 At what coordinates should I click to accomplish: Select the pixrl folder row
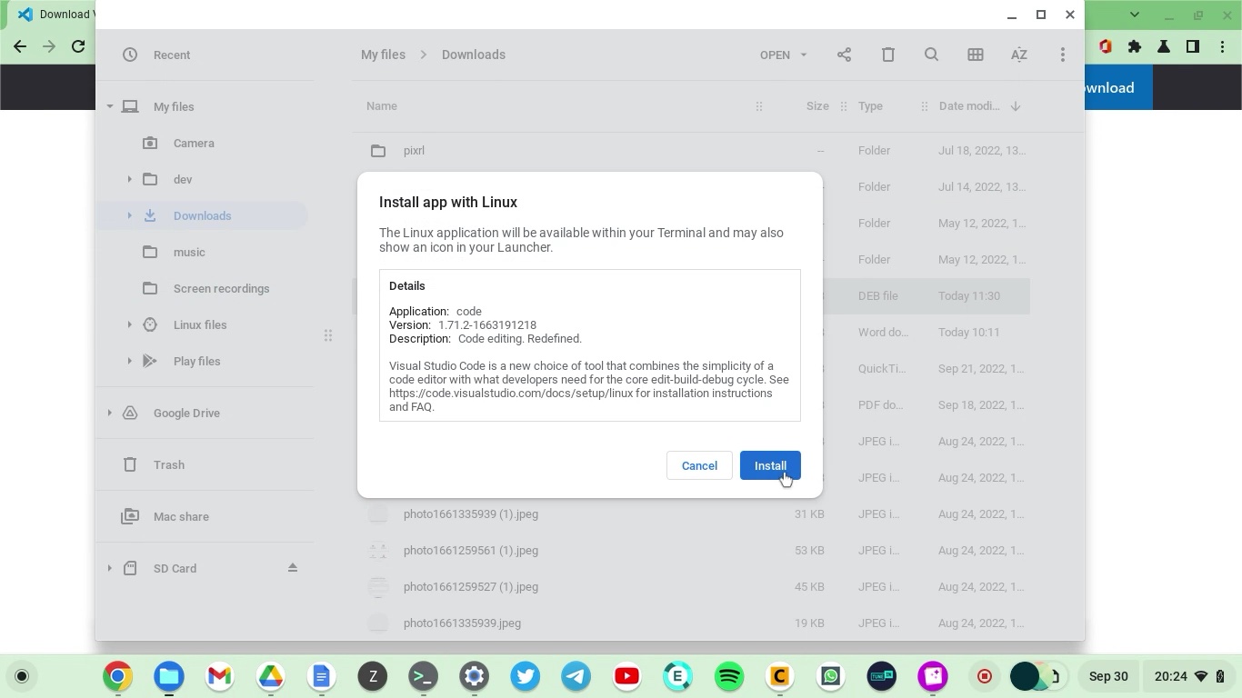click(x=691, y=150)
